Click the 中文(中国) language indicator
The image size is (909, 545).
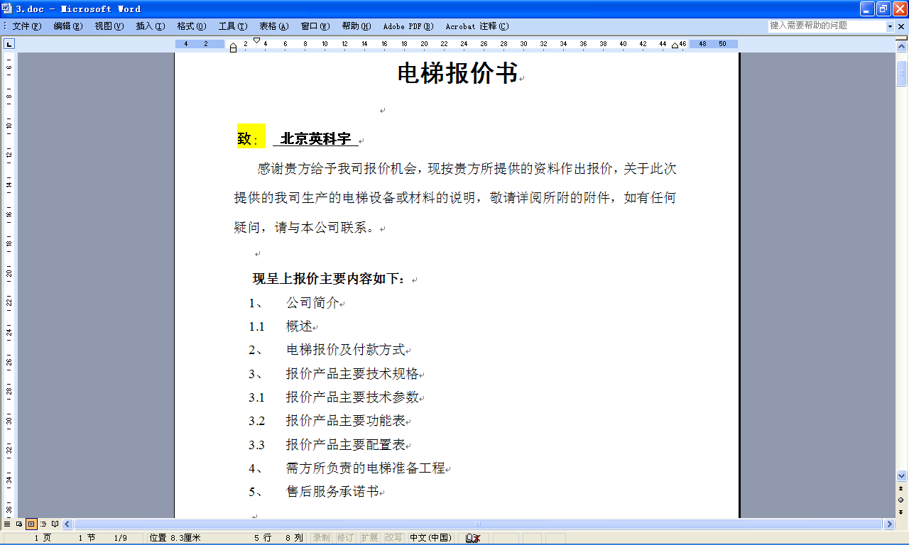[x=430, y=538]
